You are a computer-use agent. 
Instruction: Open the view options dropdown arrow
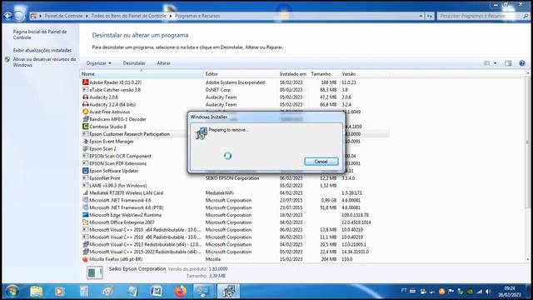(495, 63)
